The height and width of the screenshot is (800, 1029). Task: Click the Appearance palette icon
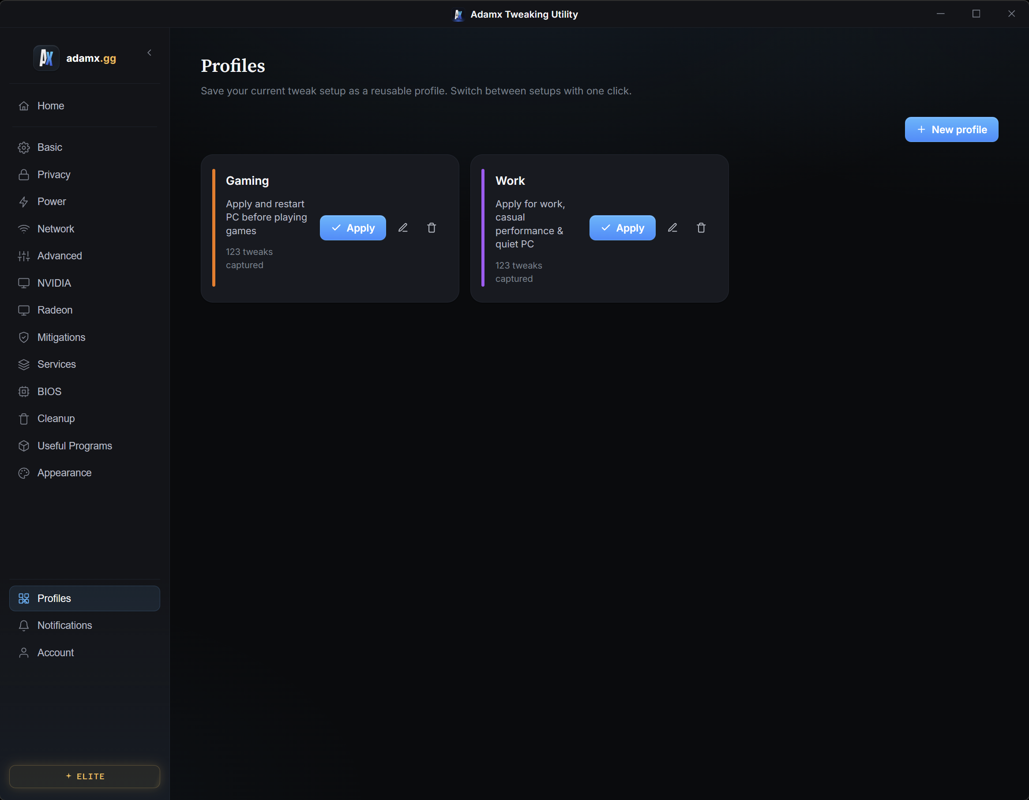point(23,473)
